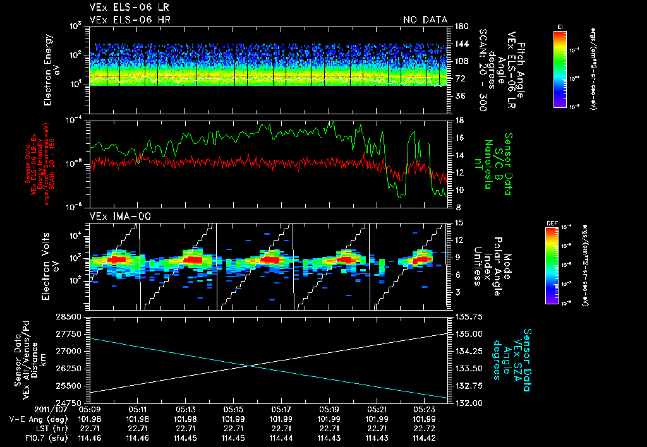The width and height of the screenshot is (647, 447).
Task: Click the 180 pitch angle tick label
Action: pos(461,27)
